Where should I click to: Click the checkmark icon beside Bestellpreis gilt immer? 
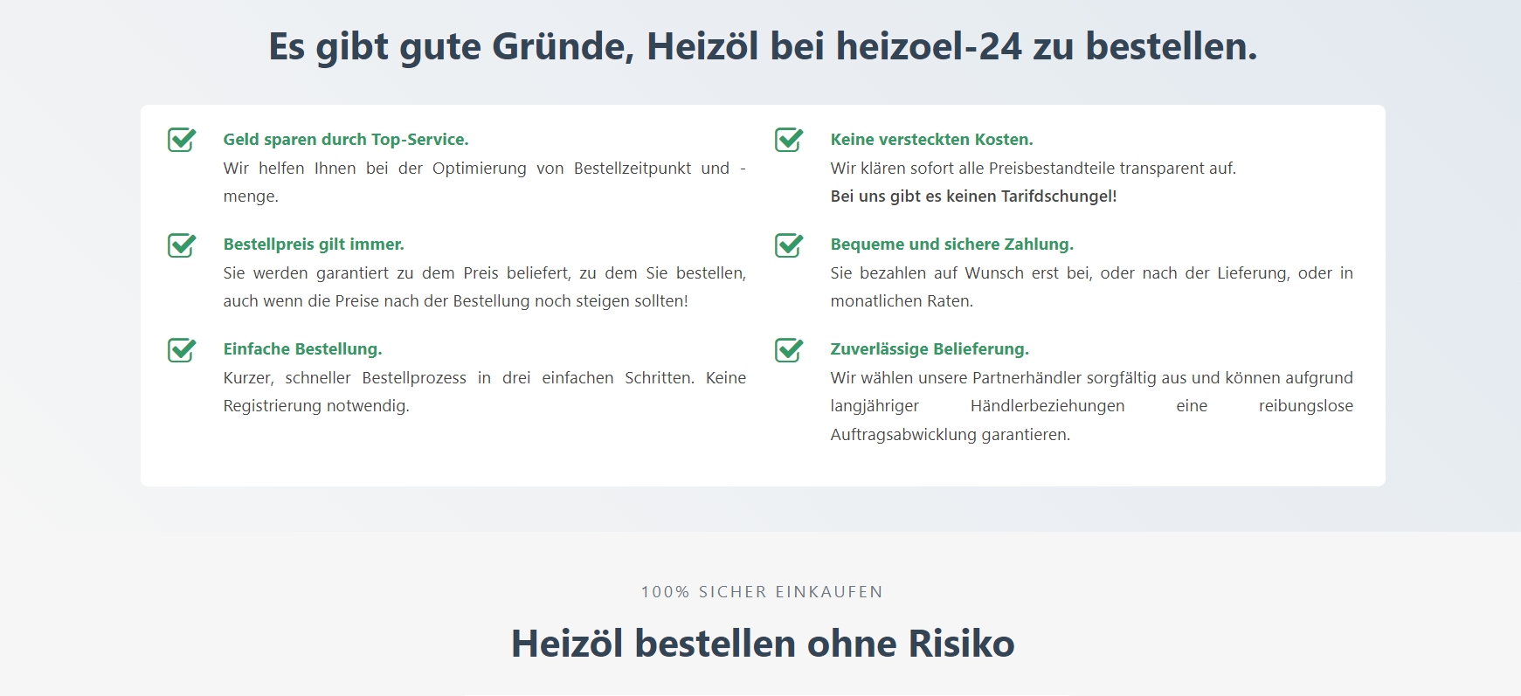point(182,245)
